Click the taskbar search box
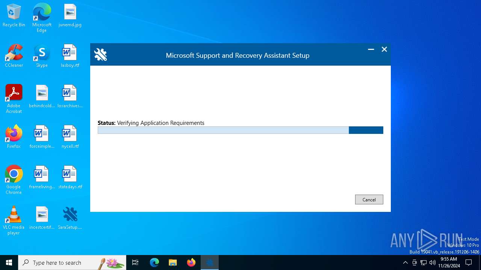The height and width of the screenshot is (270, 481). [72, 262]
